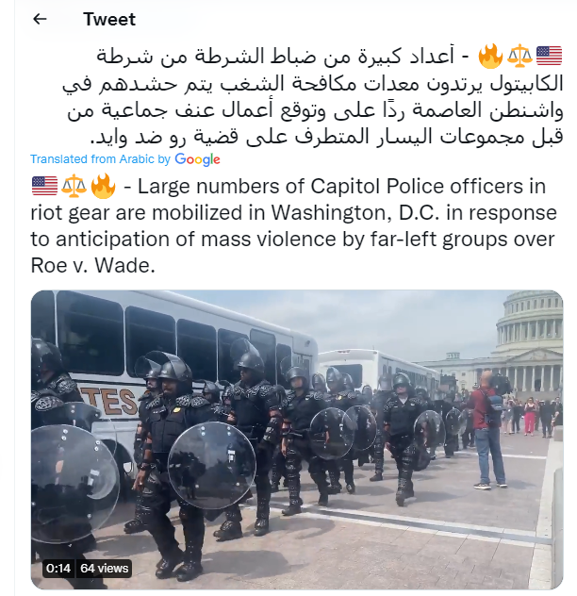Click the front officer's round riot shield

[212, 465]
